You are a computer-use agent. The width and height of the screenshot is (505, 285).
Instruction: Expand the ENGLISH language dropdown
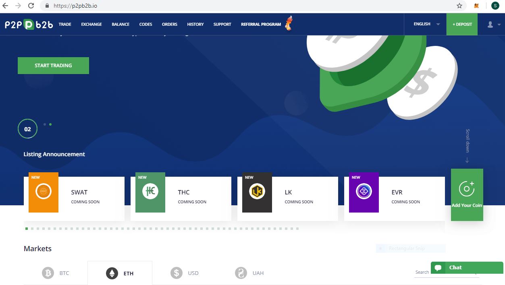427,24
